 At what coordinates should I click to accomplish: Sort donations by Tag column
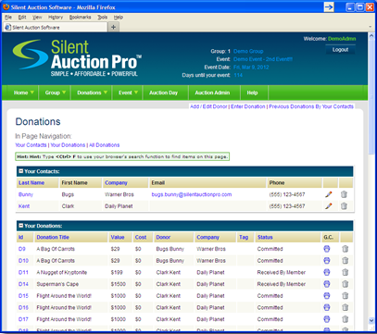coord(244,237)
